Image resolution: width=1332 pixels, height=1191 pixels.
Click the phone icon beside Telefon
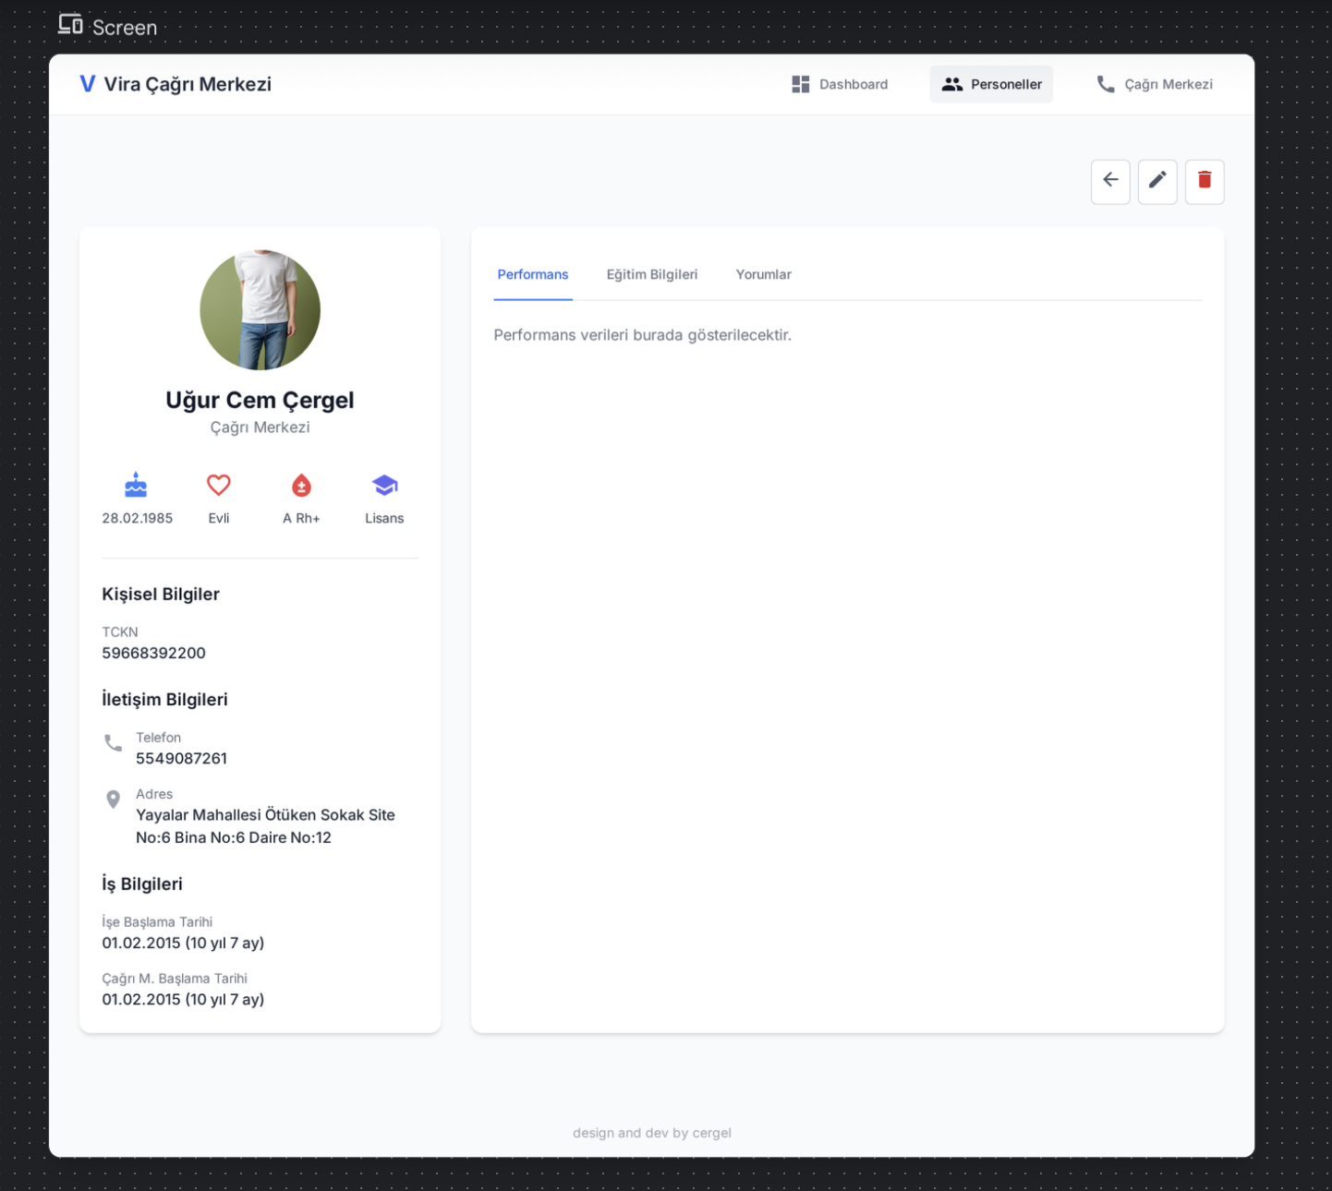click(x=113, y=743)
